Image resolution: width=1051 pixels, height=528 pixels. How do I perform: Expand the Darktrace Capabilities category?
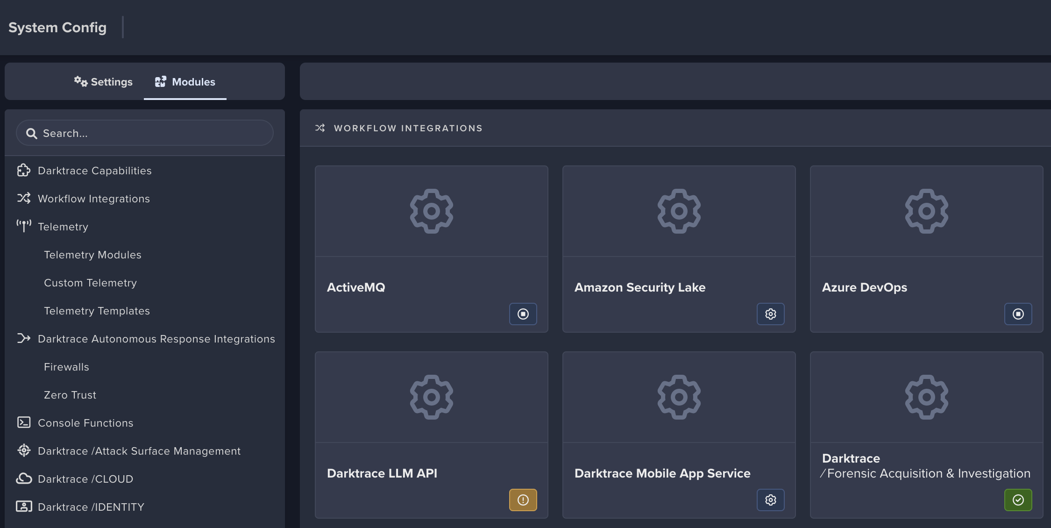coord(94,171)
